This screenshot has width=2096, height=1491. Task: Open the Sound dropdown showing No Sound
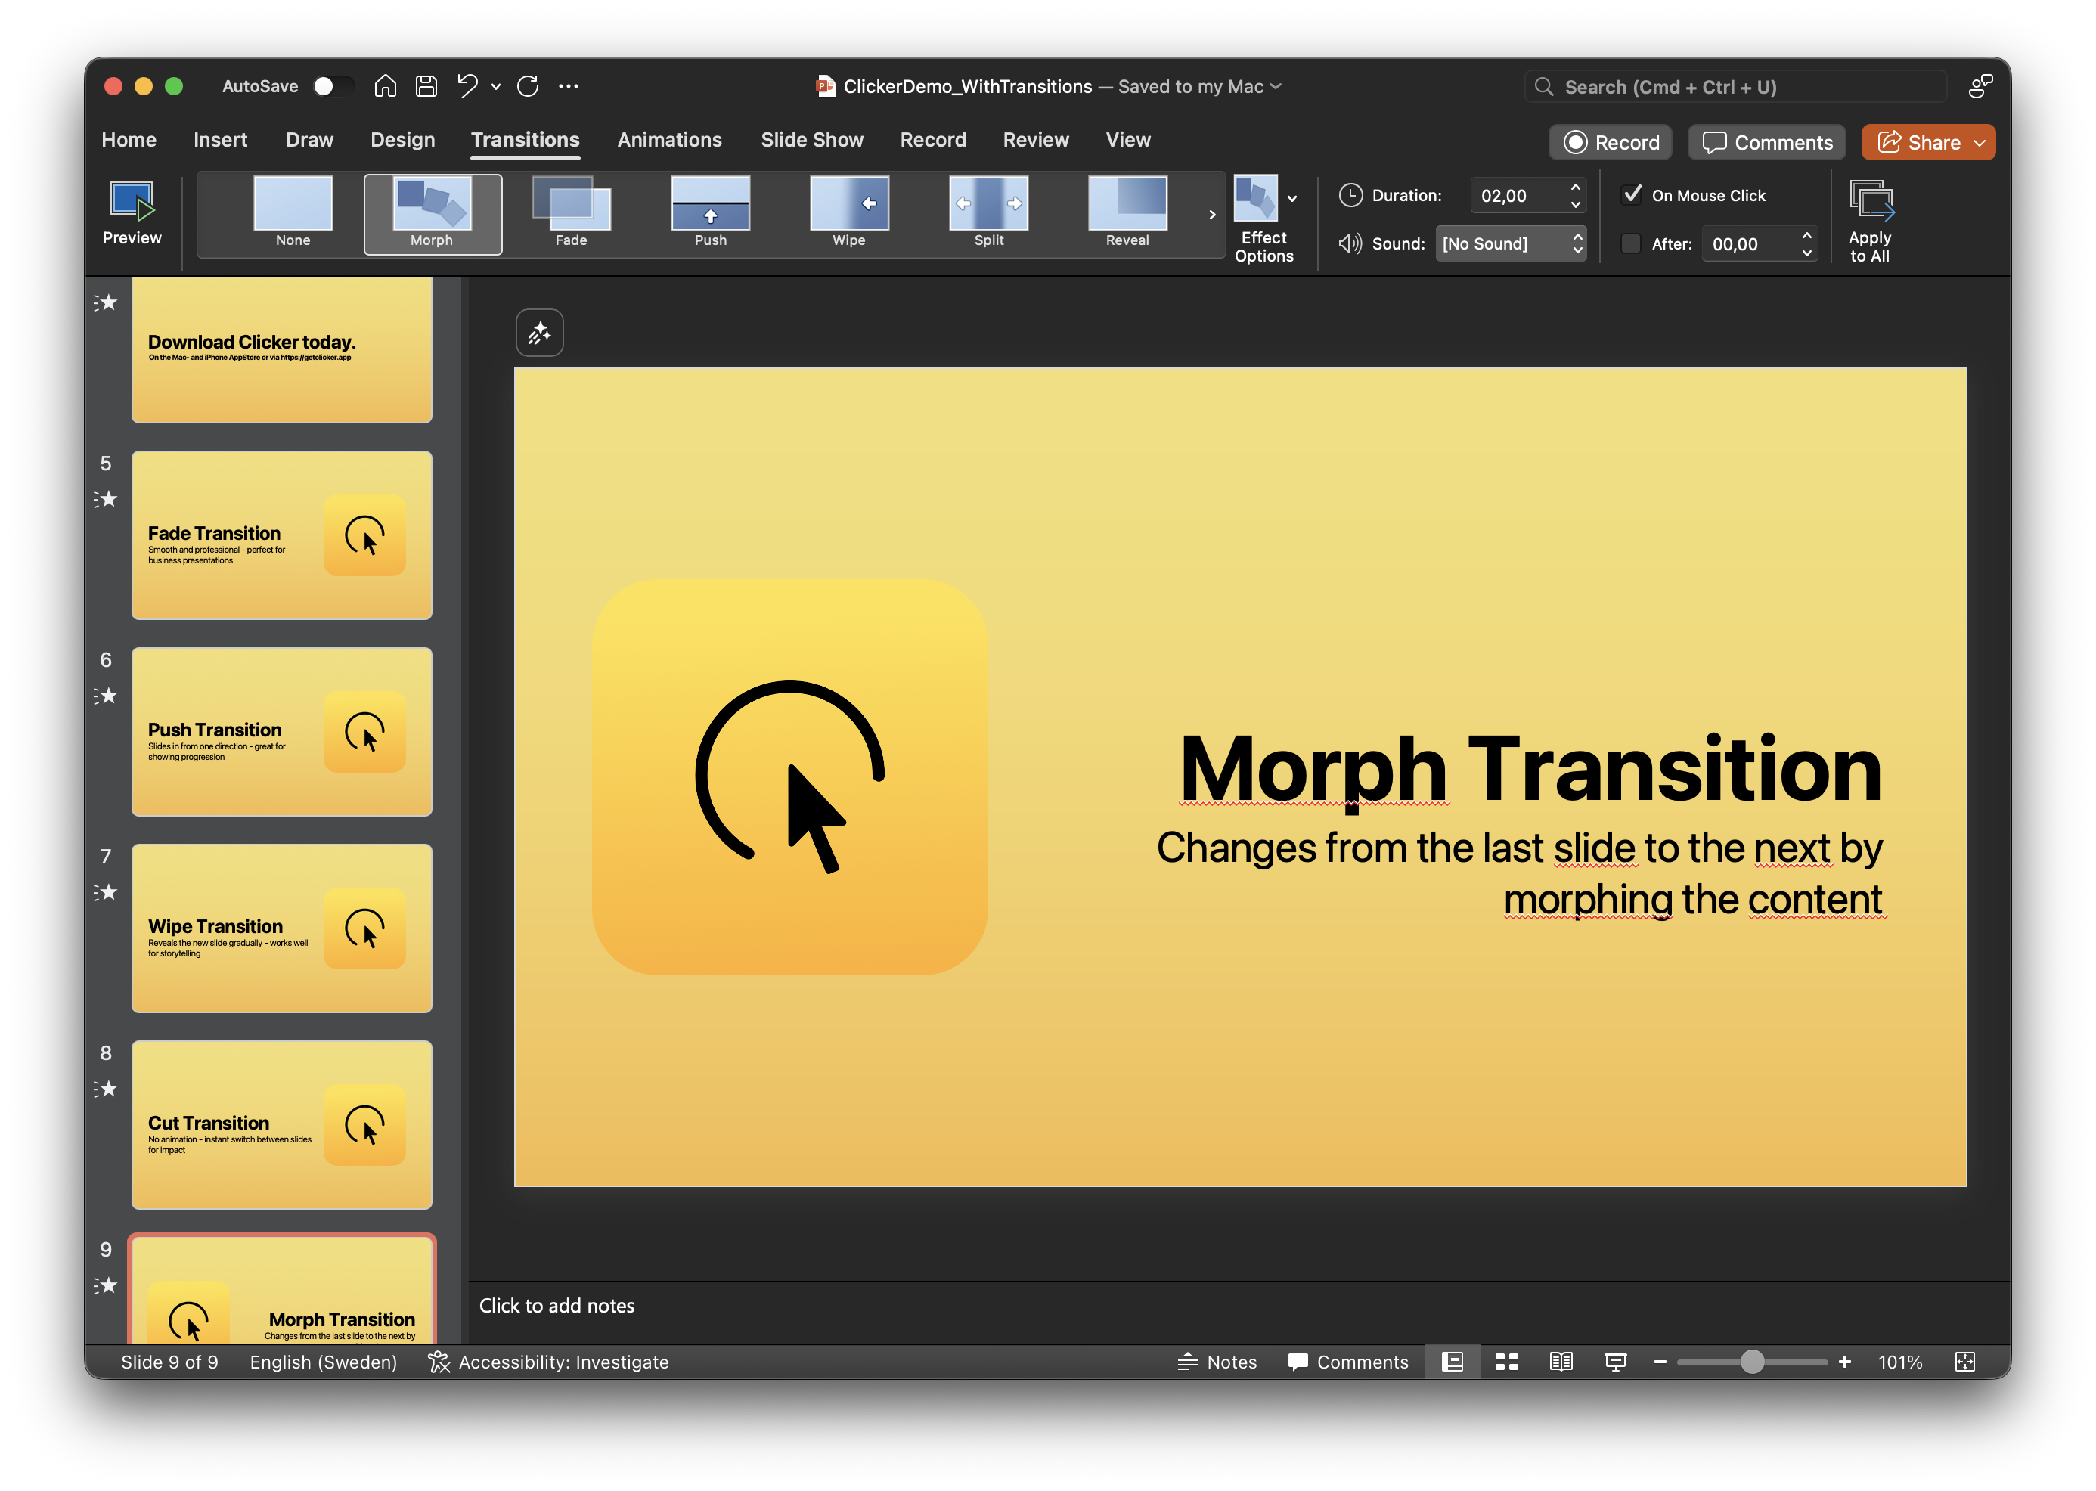(1510, 243)
